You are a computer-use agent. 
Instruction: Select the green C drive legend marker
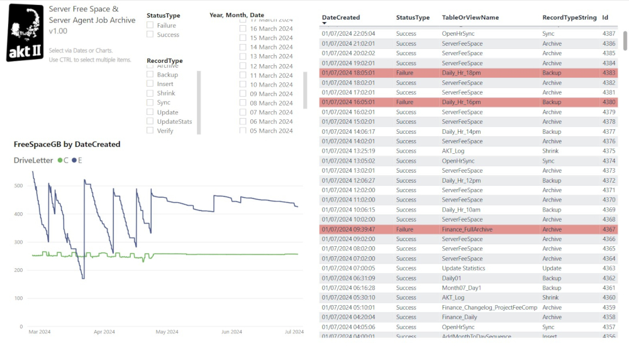pyautogui.click(x=60, y=160)
